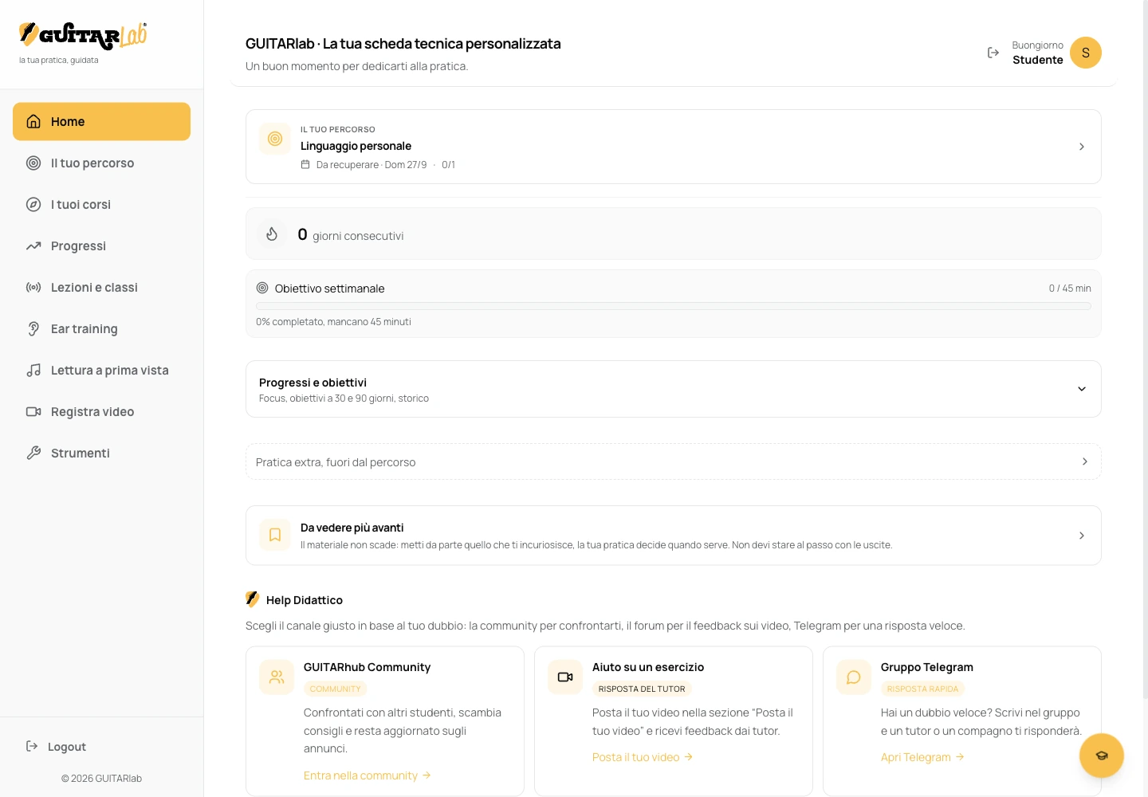Click the target icon beside Il tuo percorso
1148x797 pixels.
click(x=33, y=163)
